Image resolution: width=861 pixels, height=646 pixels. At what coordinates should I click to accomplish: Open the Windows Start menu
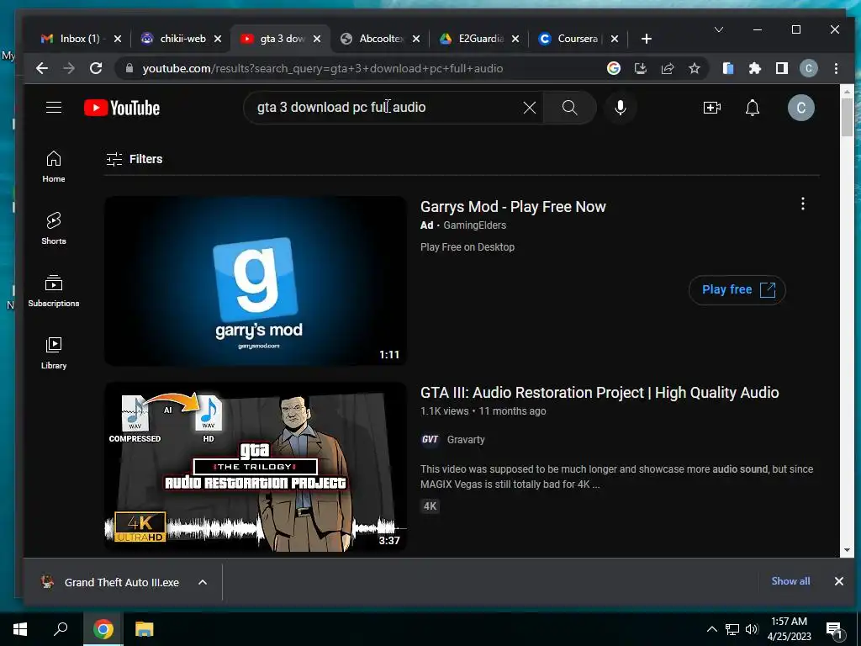[x=20, y=629]
